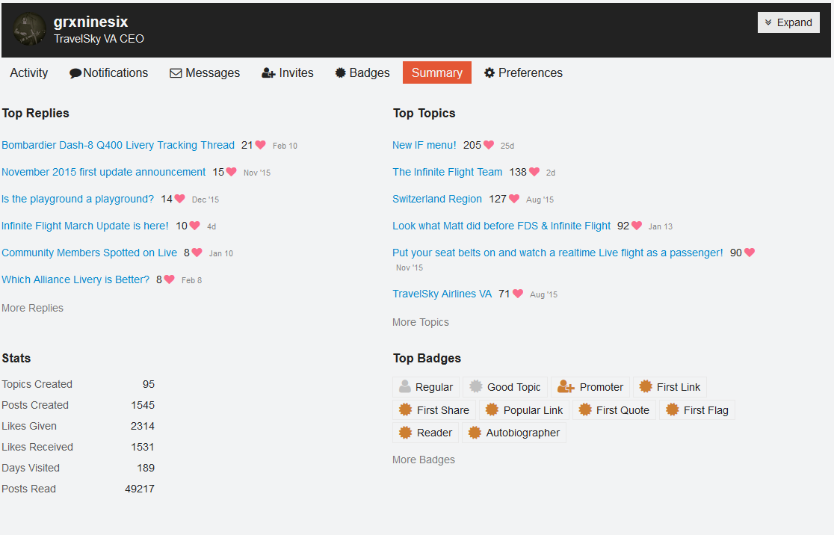Click the grxninesix username heading
Image resolution: width=834 pixels, height=535 pixels.
91,22
